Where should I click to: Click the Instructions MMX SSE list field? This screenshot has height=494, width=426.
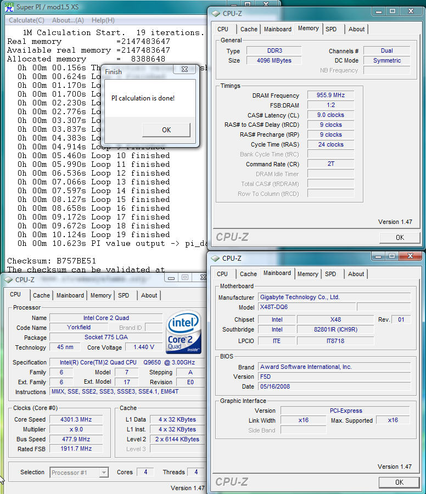coord(127,391)
